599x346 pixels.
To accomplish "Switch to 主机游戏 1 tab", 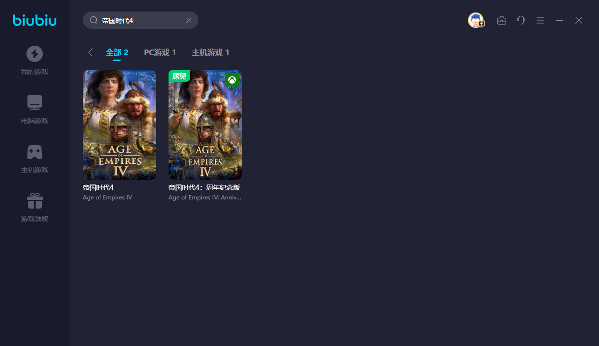I will tap(210, 52).
